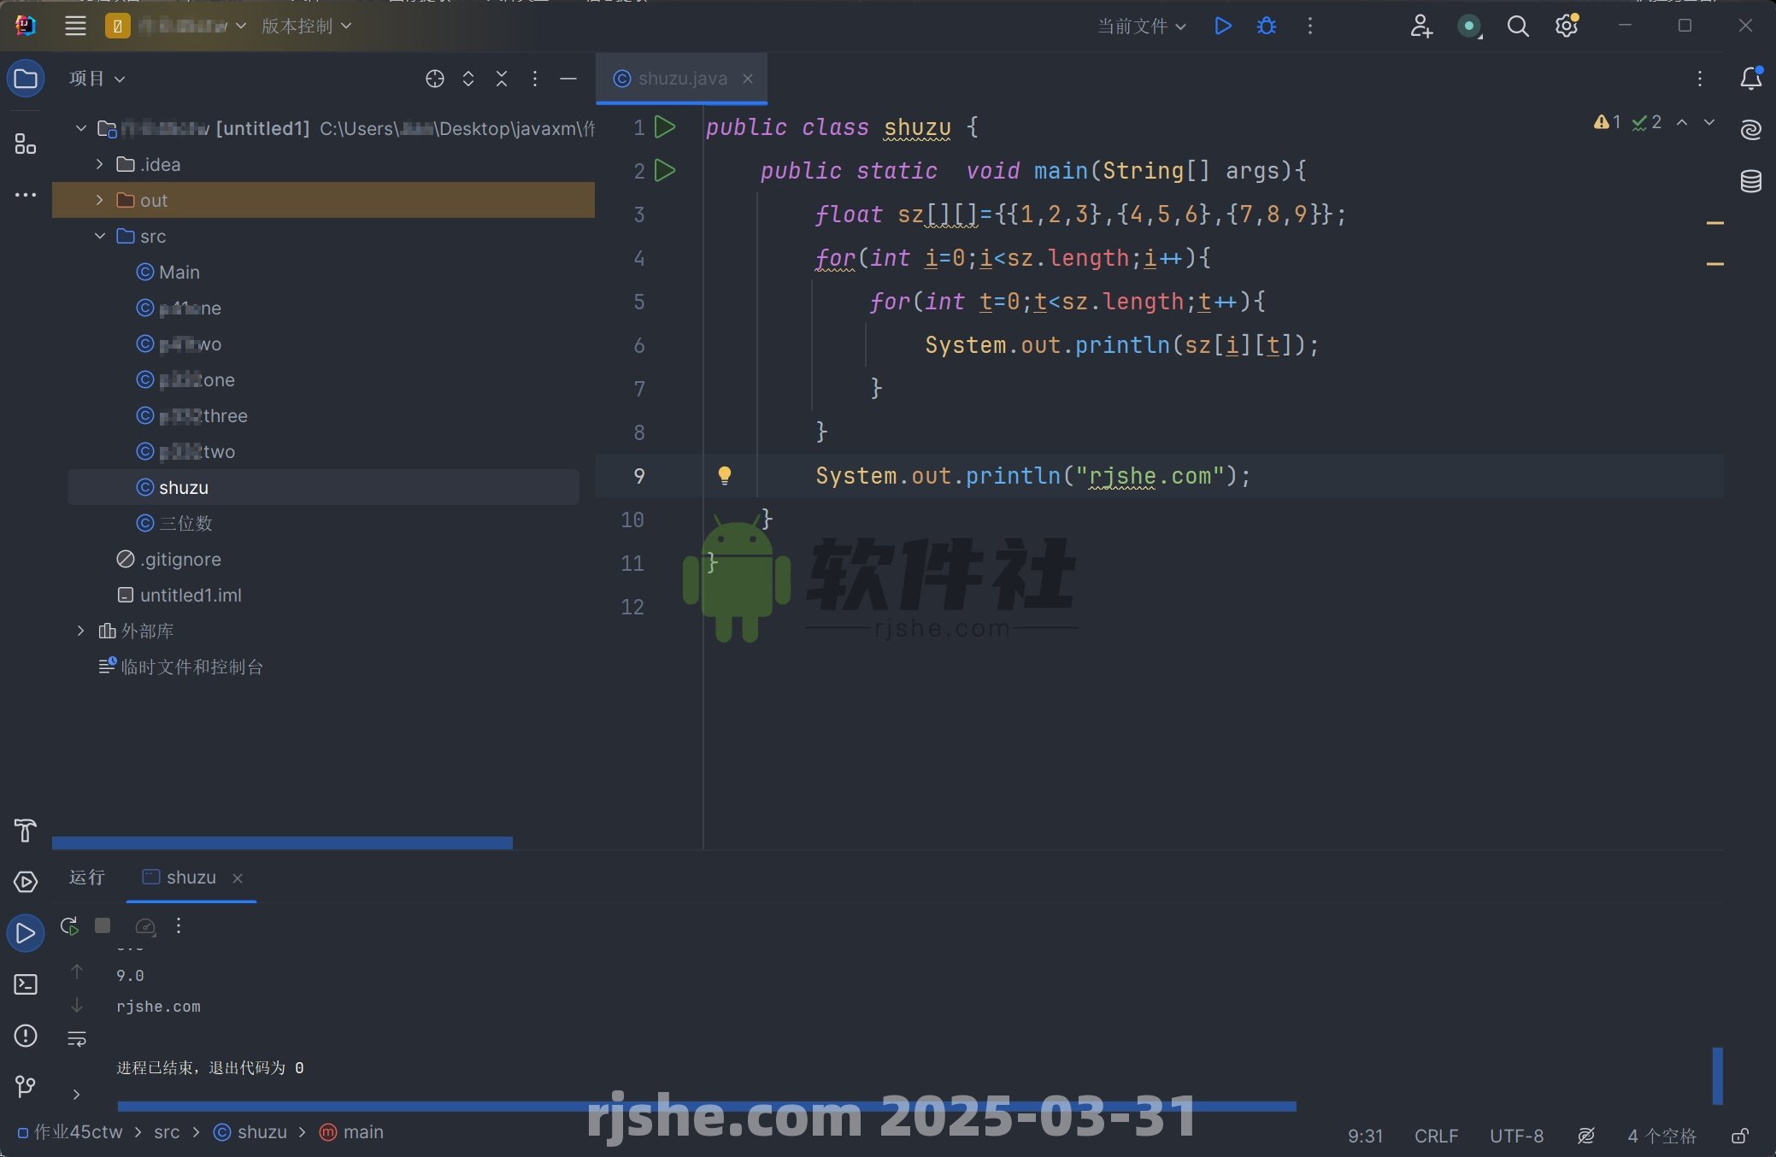The image size is (1776, 1157).
Task: Click 4 个空格 indent setting
Action: pyautogui.click(x=1662, y=1136)
